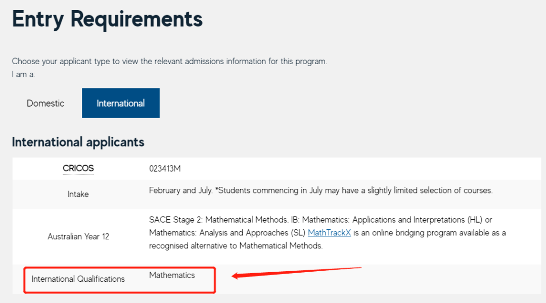This screenshot has width=546, height=303.
Task: Click 'Analysis and Approaches (SL)' text
Action: click(x=252, y=233)
